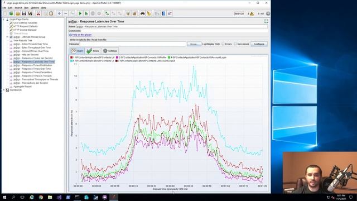Open the Options menu
The image size is (357, 201).
tap(35, 8)
